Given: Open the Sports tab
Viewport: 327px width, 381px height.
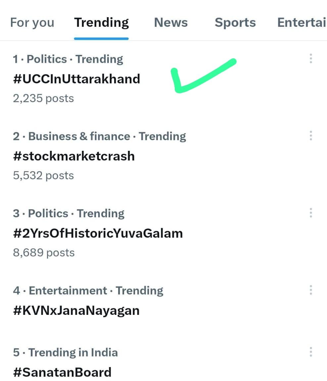Looking at the screenshot, I should coord(235,22).
